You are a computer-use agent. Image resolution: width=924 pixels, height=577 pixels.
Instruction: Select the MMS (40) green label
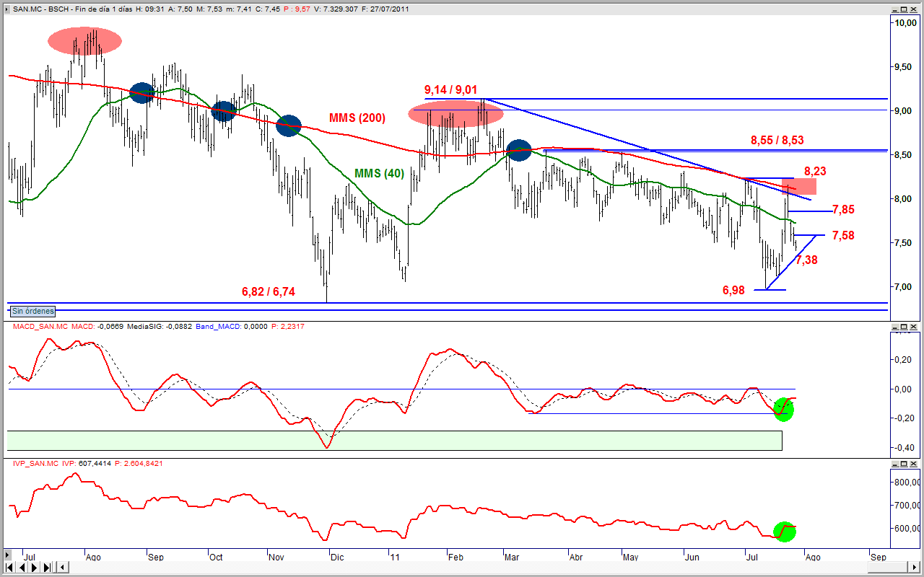(x=379, y=173)
